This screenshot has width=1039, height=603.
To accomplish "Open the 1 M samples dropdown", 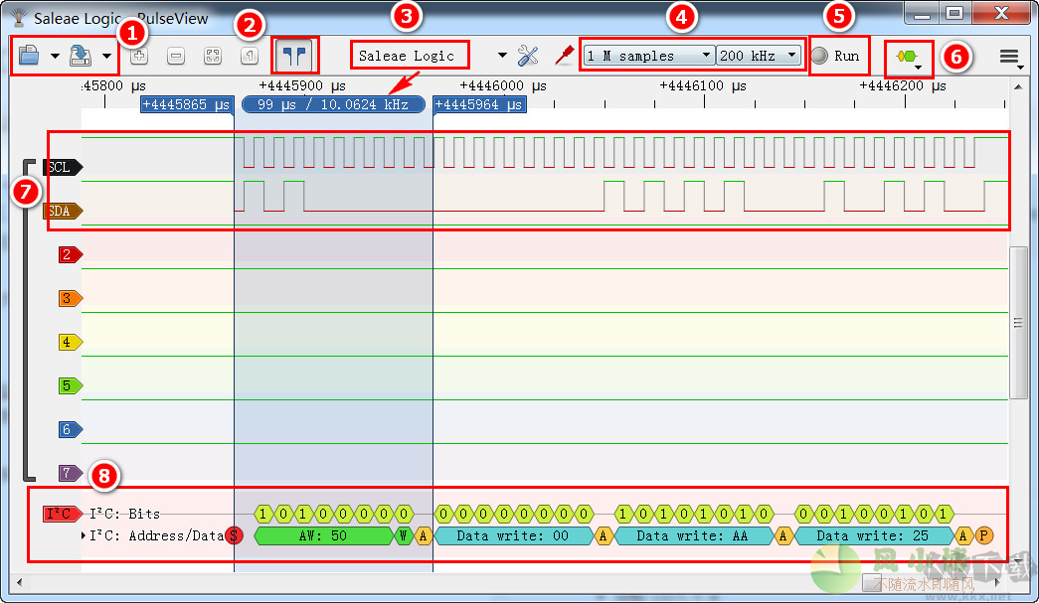I will click(648, 56).
